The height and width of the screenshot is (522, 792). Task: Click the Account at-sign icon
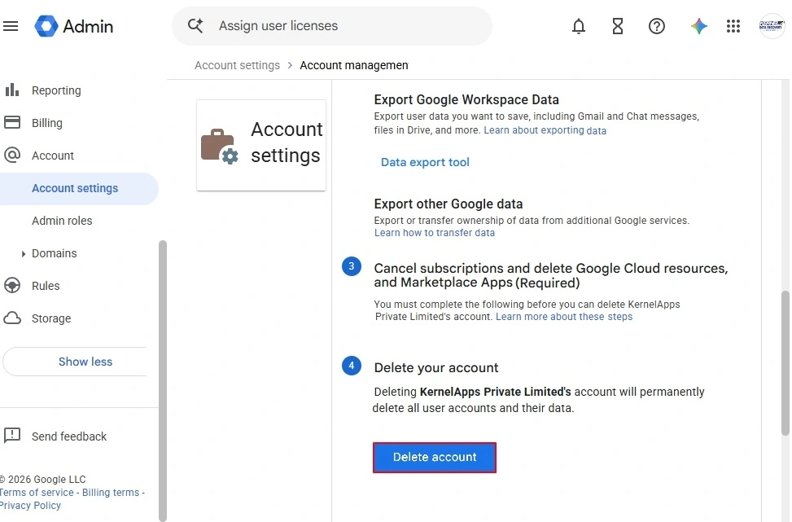12,155
